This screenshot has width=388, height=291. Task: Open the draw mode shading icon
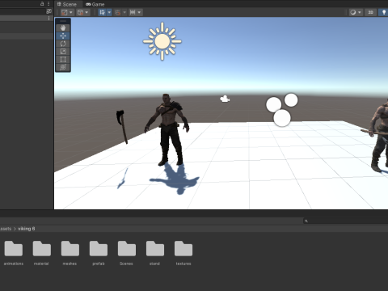[353, 12]
